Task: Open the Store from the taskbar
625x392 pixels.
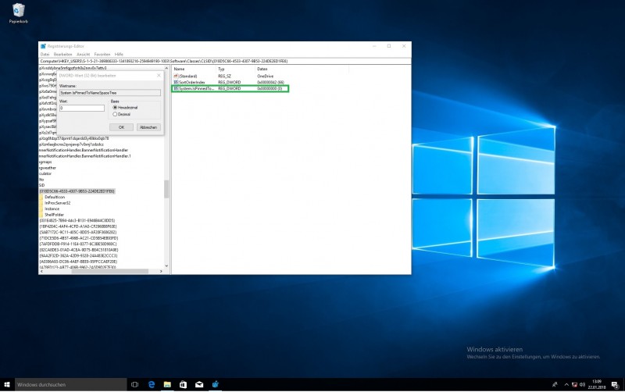Action: 183,385
